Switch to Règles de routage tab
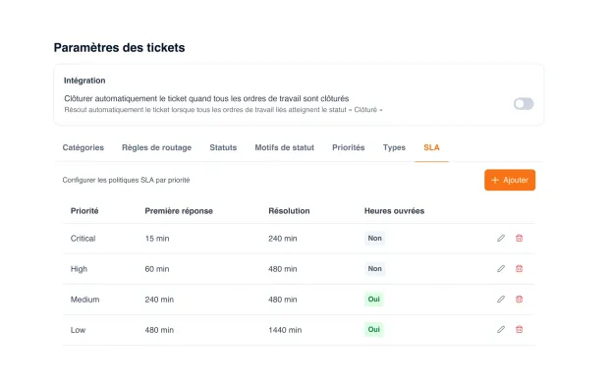The image size is (613, 386). tap(157, 147)
